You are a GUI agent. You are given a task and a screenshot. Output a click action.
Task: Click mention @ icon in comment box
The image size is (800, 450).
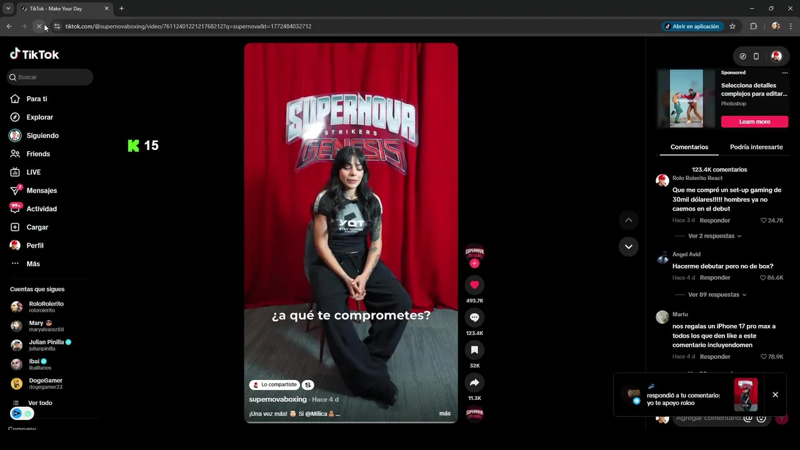tap(748, 418)
